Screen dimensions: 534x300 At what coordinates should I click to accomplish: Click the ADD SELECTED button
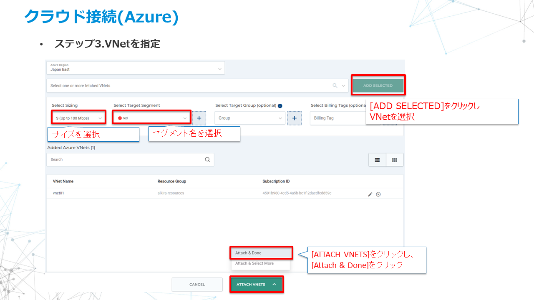coord(378,85)
